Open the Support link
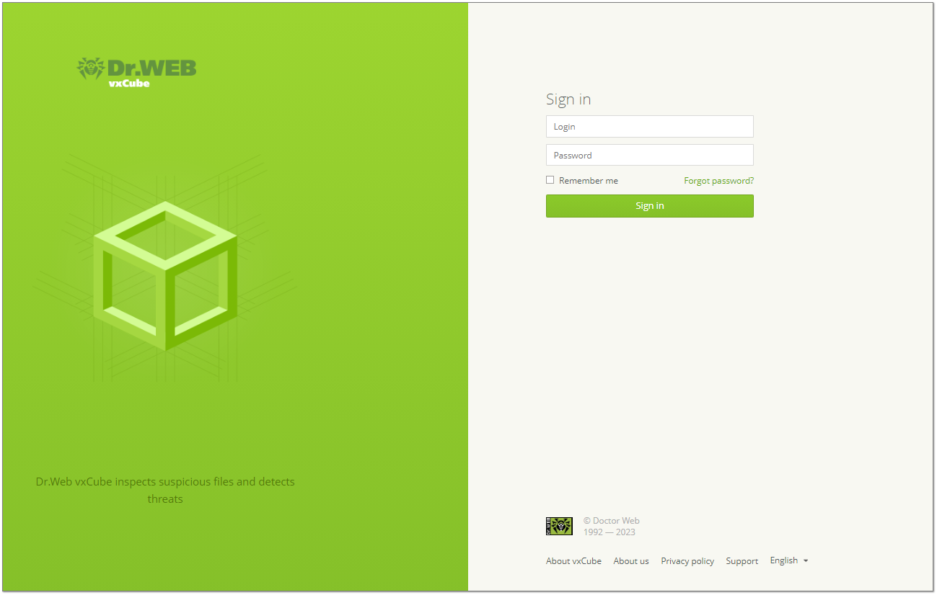 coord(742,561)
